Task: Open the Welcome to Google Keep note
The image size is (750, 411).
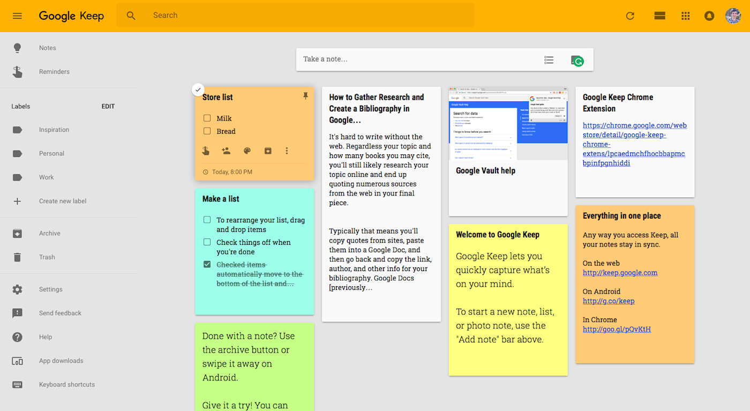Action: pyautogui.click(x=508, y=300)
